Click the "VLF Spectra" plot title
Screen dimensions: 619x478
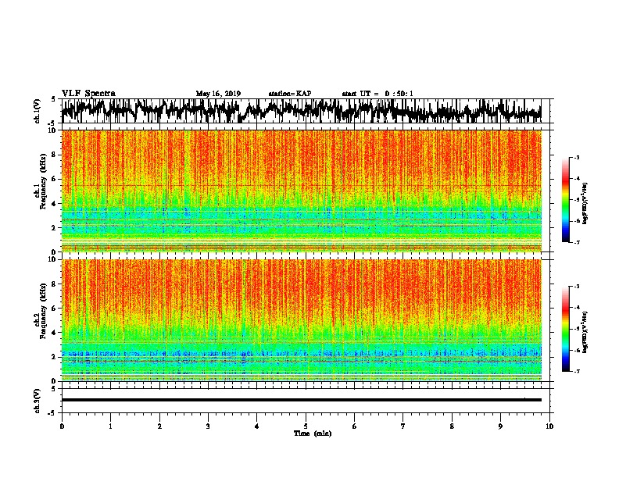pos(88,94)
